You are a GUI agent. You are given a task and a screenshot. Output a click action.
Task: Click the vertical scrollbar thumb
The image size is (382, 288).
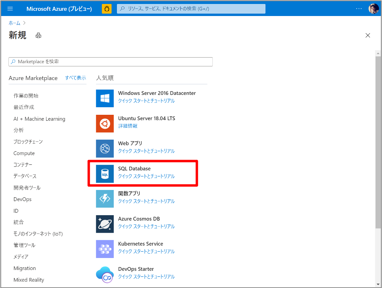pyautogui.click(x=378, y=142)
